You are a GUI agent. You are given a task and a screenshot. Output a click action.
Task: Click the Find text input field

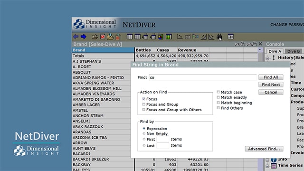pos(203,77)
